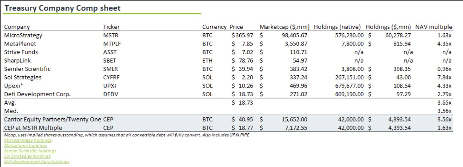Open the Metaplanet holdings link
463x167 pixels.
pos(25,145)
